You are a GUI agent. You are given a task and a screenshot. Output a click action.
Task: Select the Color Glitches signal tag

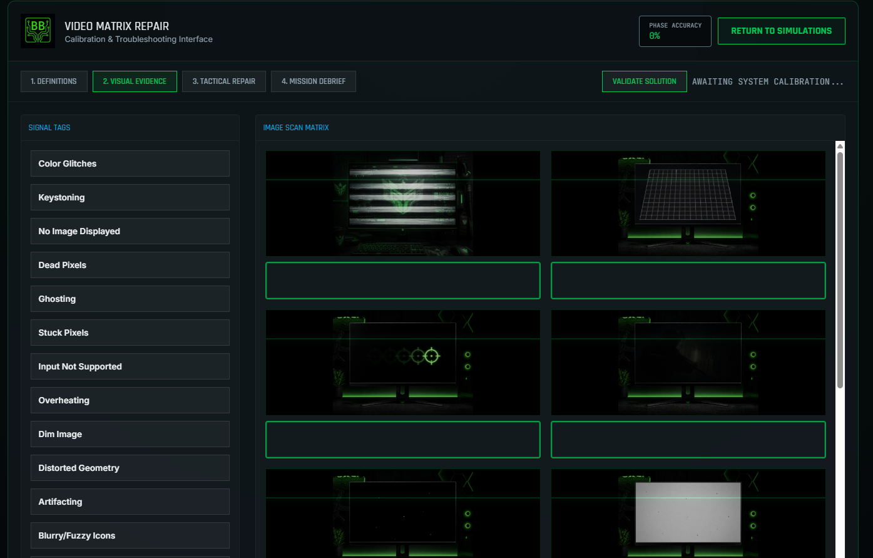click(x=130, y=163)
